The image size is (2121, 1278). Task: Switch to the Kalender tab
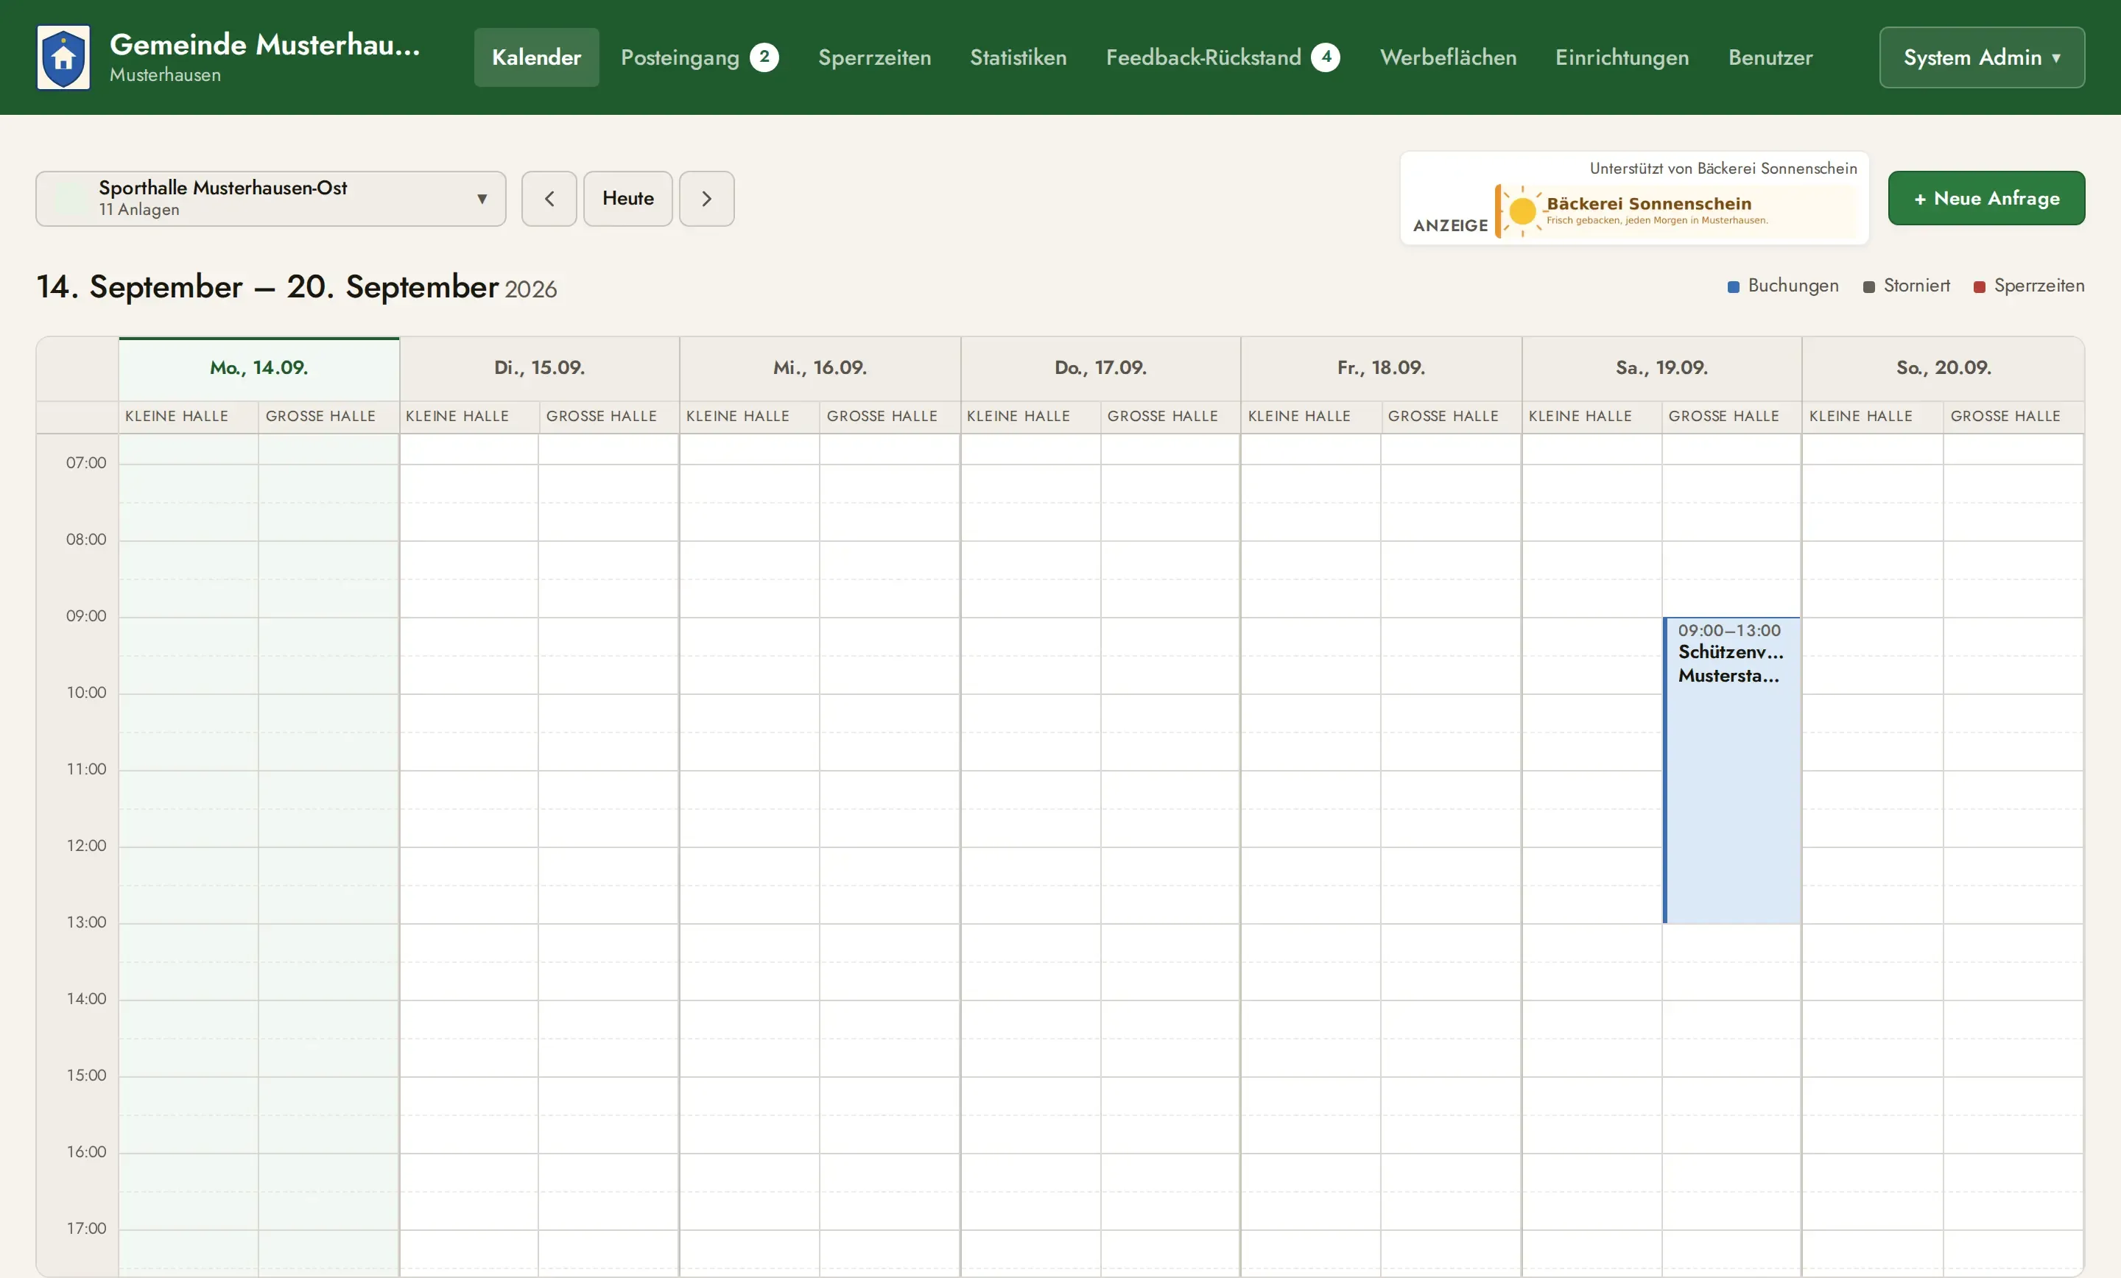pyautogui.click(x=536, y=57)
